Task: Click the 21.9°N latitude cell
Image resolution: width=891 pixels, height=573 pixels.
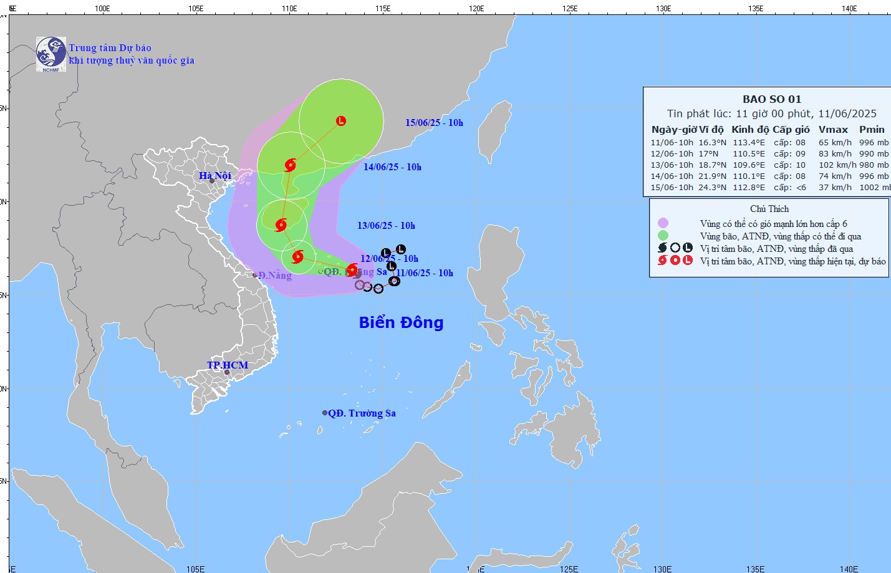Action: 712,176
